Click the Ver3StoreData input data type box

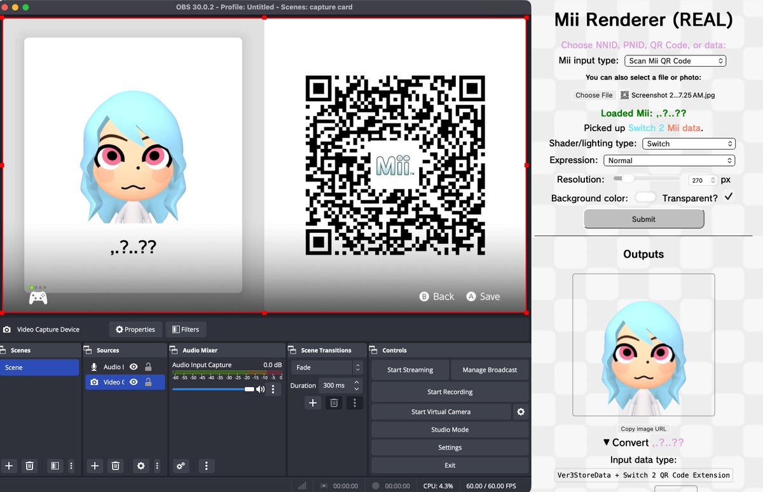click(643, 475)
